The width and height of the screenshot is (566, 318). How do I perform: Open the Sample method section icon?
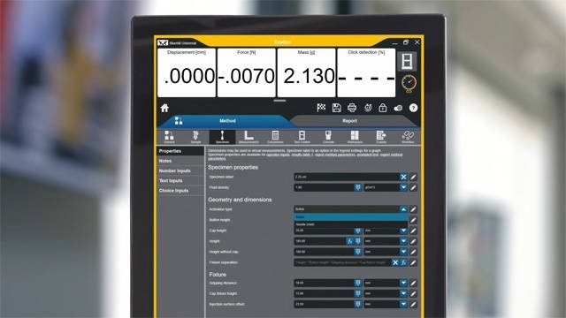point(195,137)
